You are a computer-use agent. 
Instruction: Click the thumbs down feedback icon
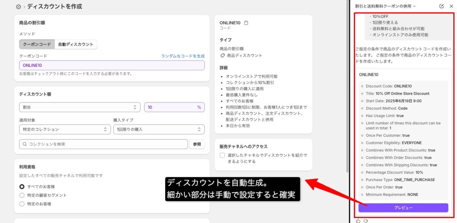[365, 220]
